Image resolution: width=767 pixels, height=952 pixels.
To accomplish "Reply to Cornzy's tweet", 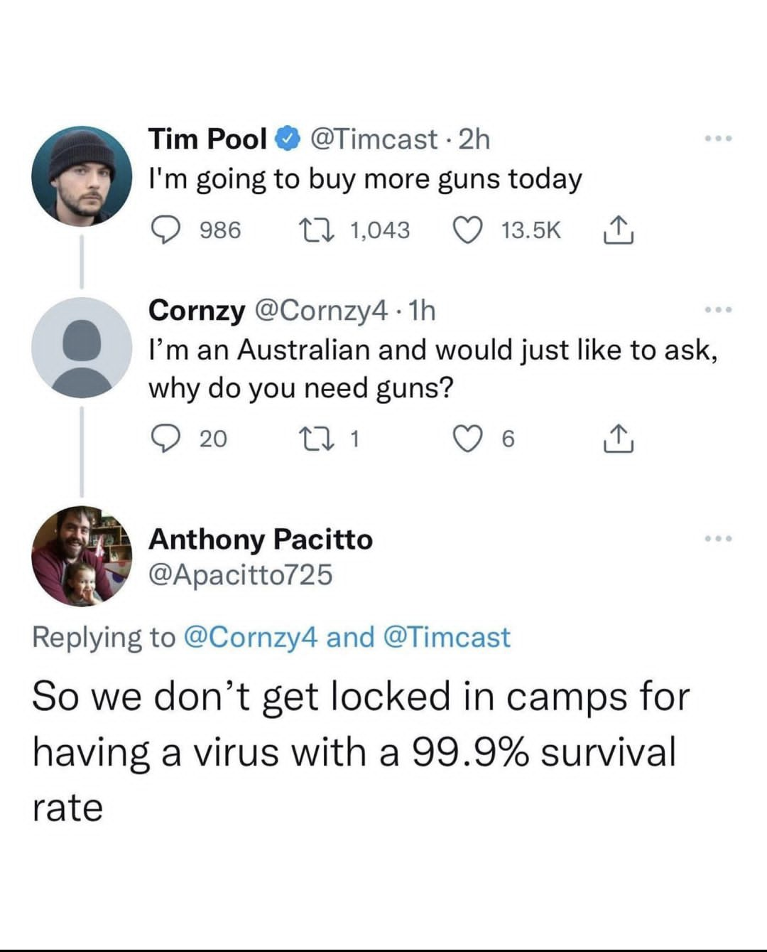I will click(165, 439).
